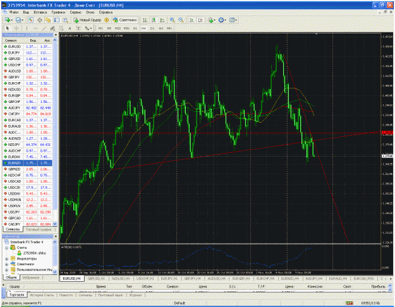Open the Файл menu

pos(14,12)
